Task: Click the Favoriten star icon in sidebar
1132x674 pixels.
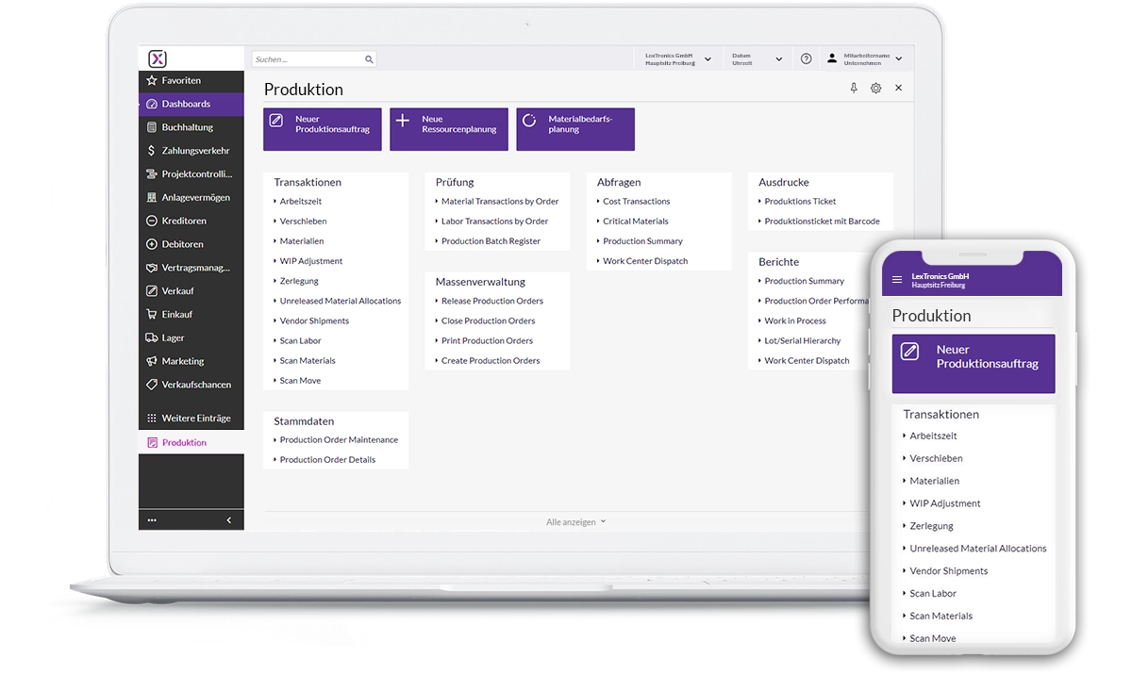Action: [x=152, y=81]
